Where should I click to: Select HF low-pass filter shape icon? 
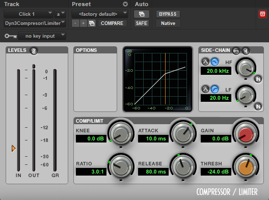[214, 62]
